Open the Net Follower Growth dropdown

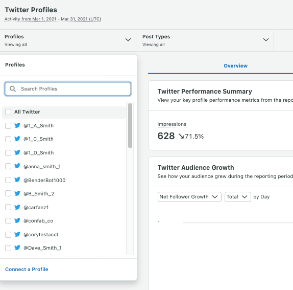click(189, 197)
